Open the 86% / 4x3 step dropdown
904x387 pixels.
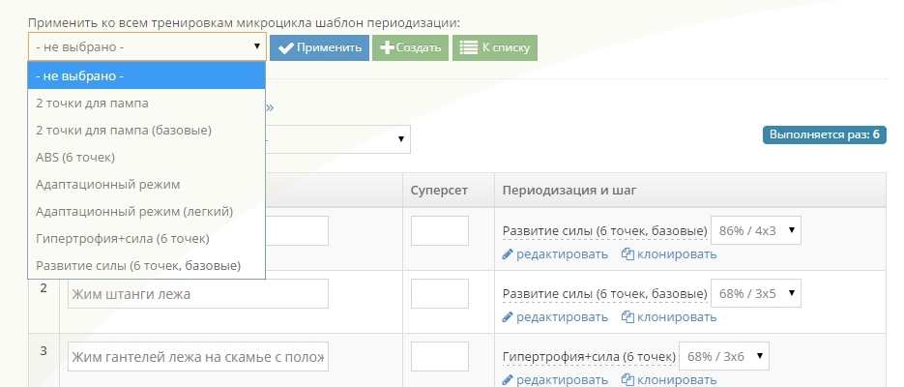756,231
